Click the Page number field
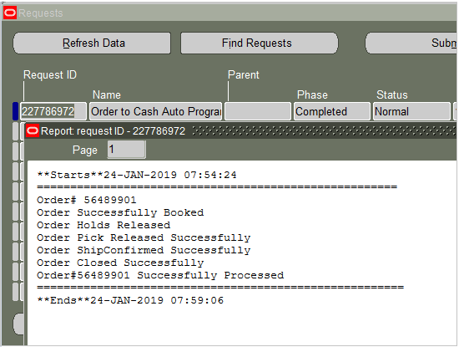Image resolution: width=459 pixels, height=347 pixels. pyautogui.click(x=127, y=150)
